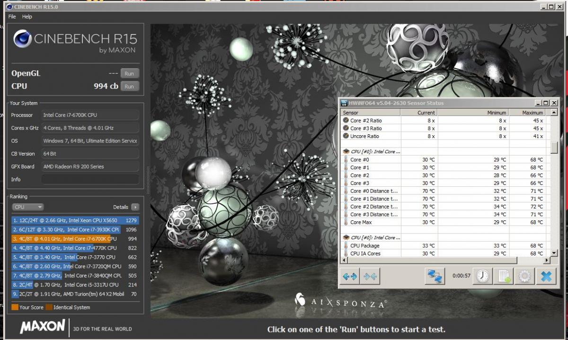Select the AMD Turion 64 X2 ranking row
Screen dimensions: 568x340
(75, 294)
